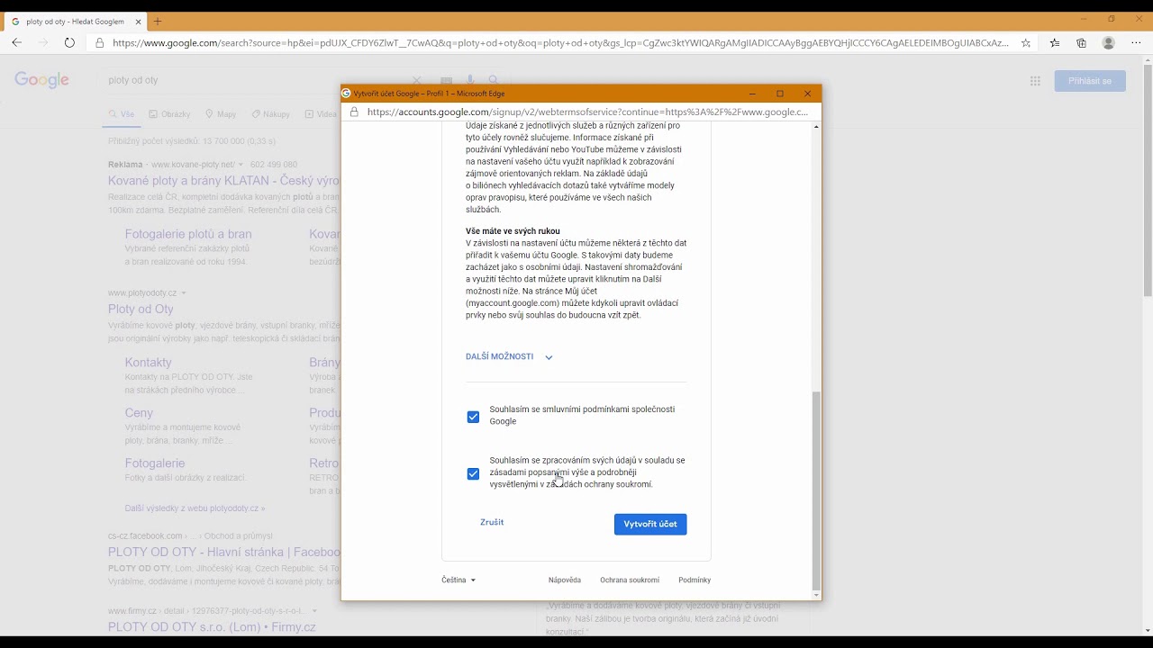Select the 'ploty od oty - Hledat Googlem' tab

(x=76, y=21)
